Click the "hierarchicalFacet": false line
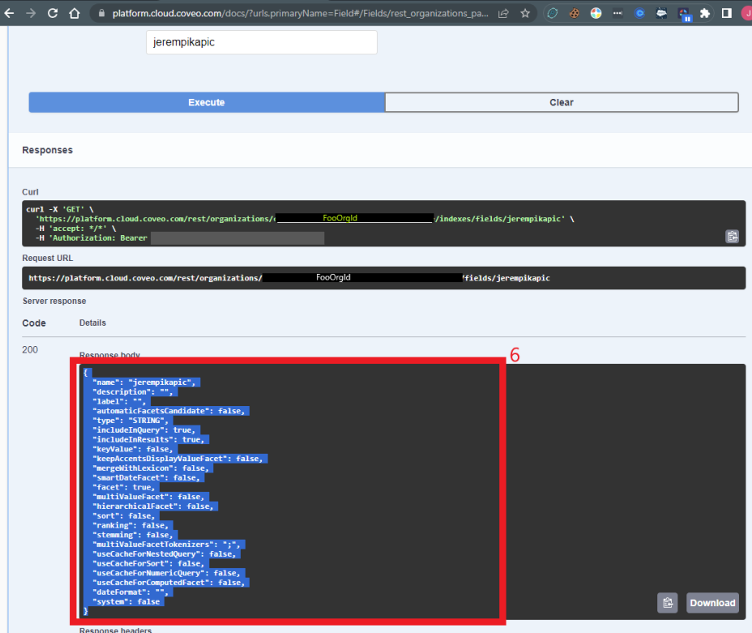 pyautogui.click(x=153, y=507)
